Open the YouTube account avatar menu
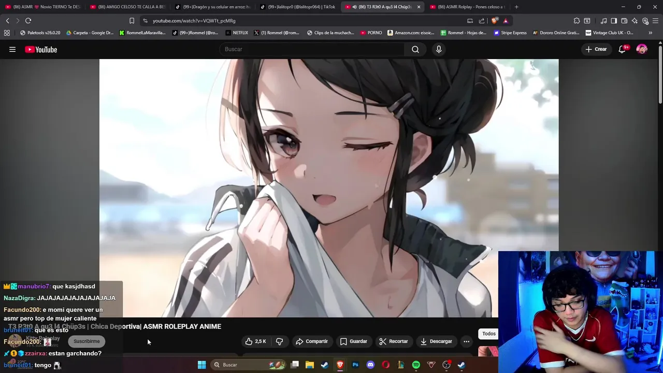The image size is (663, 373). [x=642, y=49]
